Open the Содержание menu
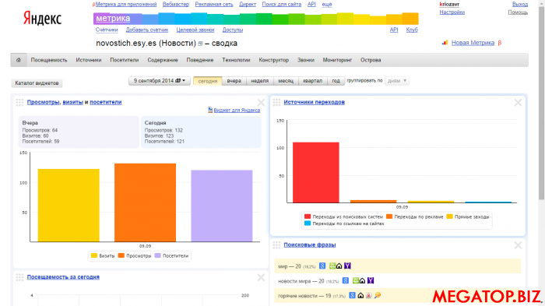Image resolution: width=545 pixels, height=306 pixels. point(163,60)
